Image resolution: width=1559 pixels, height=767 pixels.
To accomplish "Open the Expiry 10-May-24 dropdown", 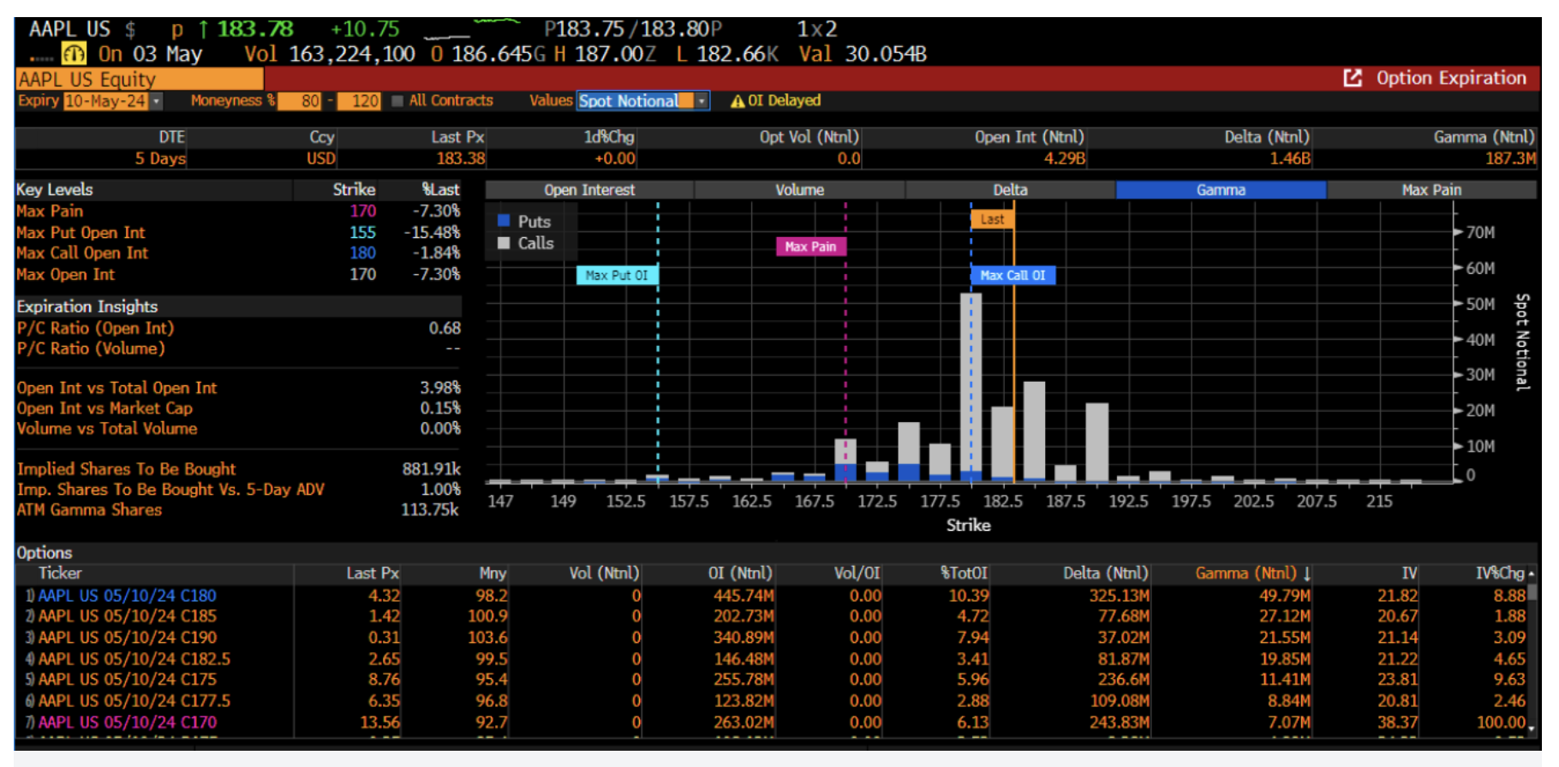I will [x=156, y=101].
